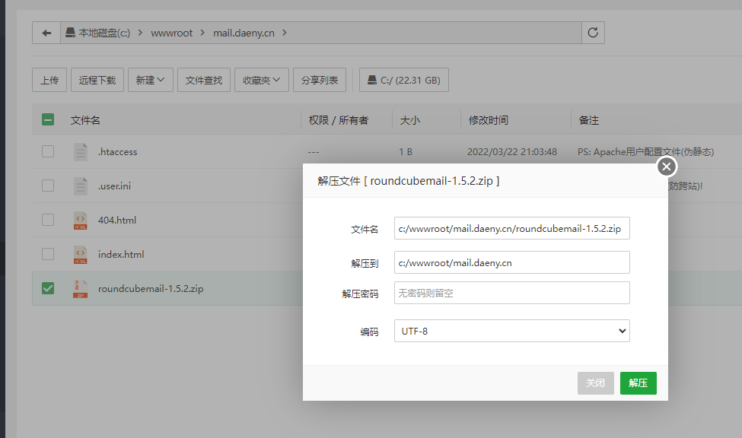Click the .htaccess file icon
This screenshot has height=438, width=742.
(x=81, y=152)
